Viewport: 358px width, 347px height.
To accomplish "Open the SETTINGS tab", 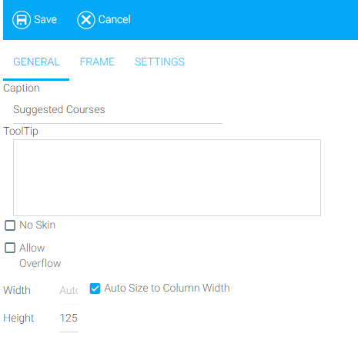I will [159, 62].
